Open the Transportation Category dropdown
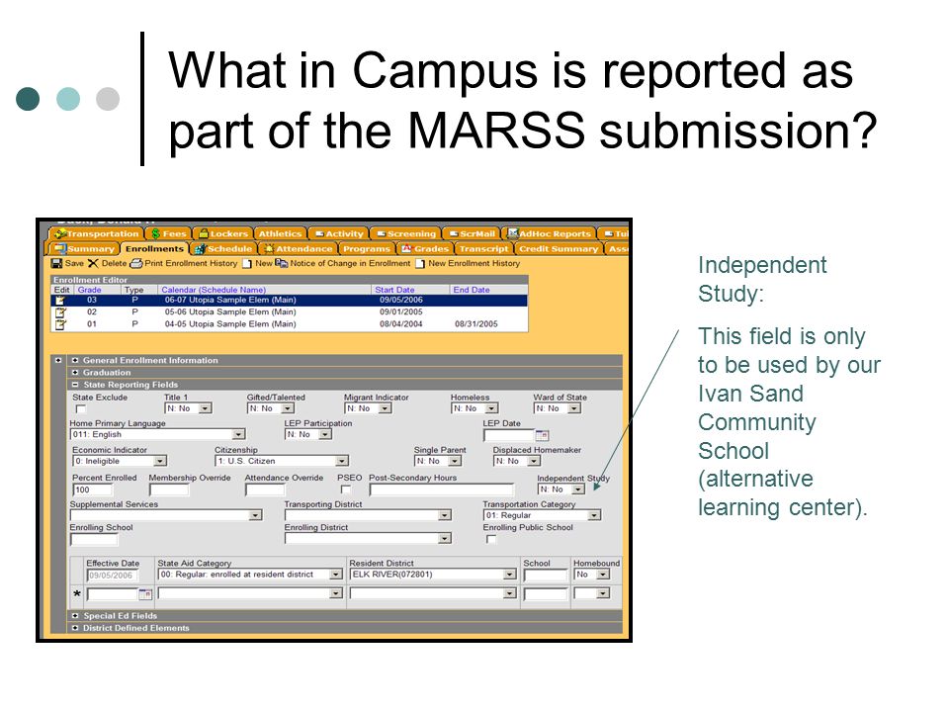Screen dimensions: 949x712 tap(595, 515)
